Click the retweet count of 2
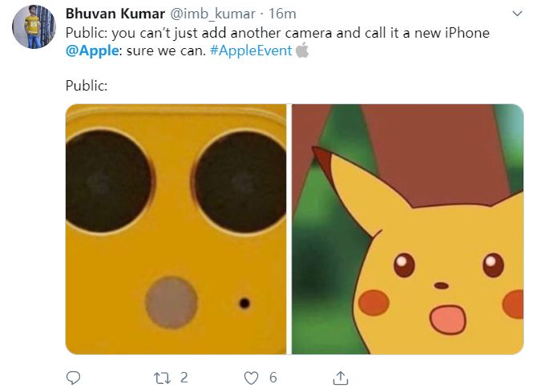 [x=184, y=378]
